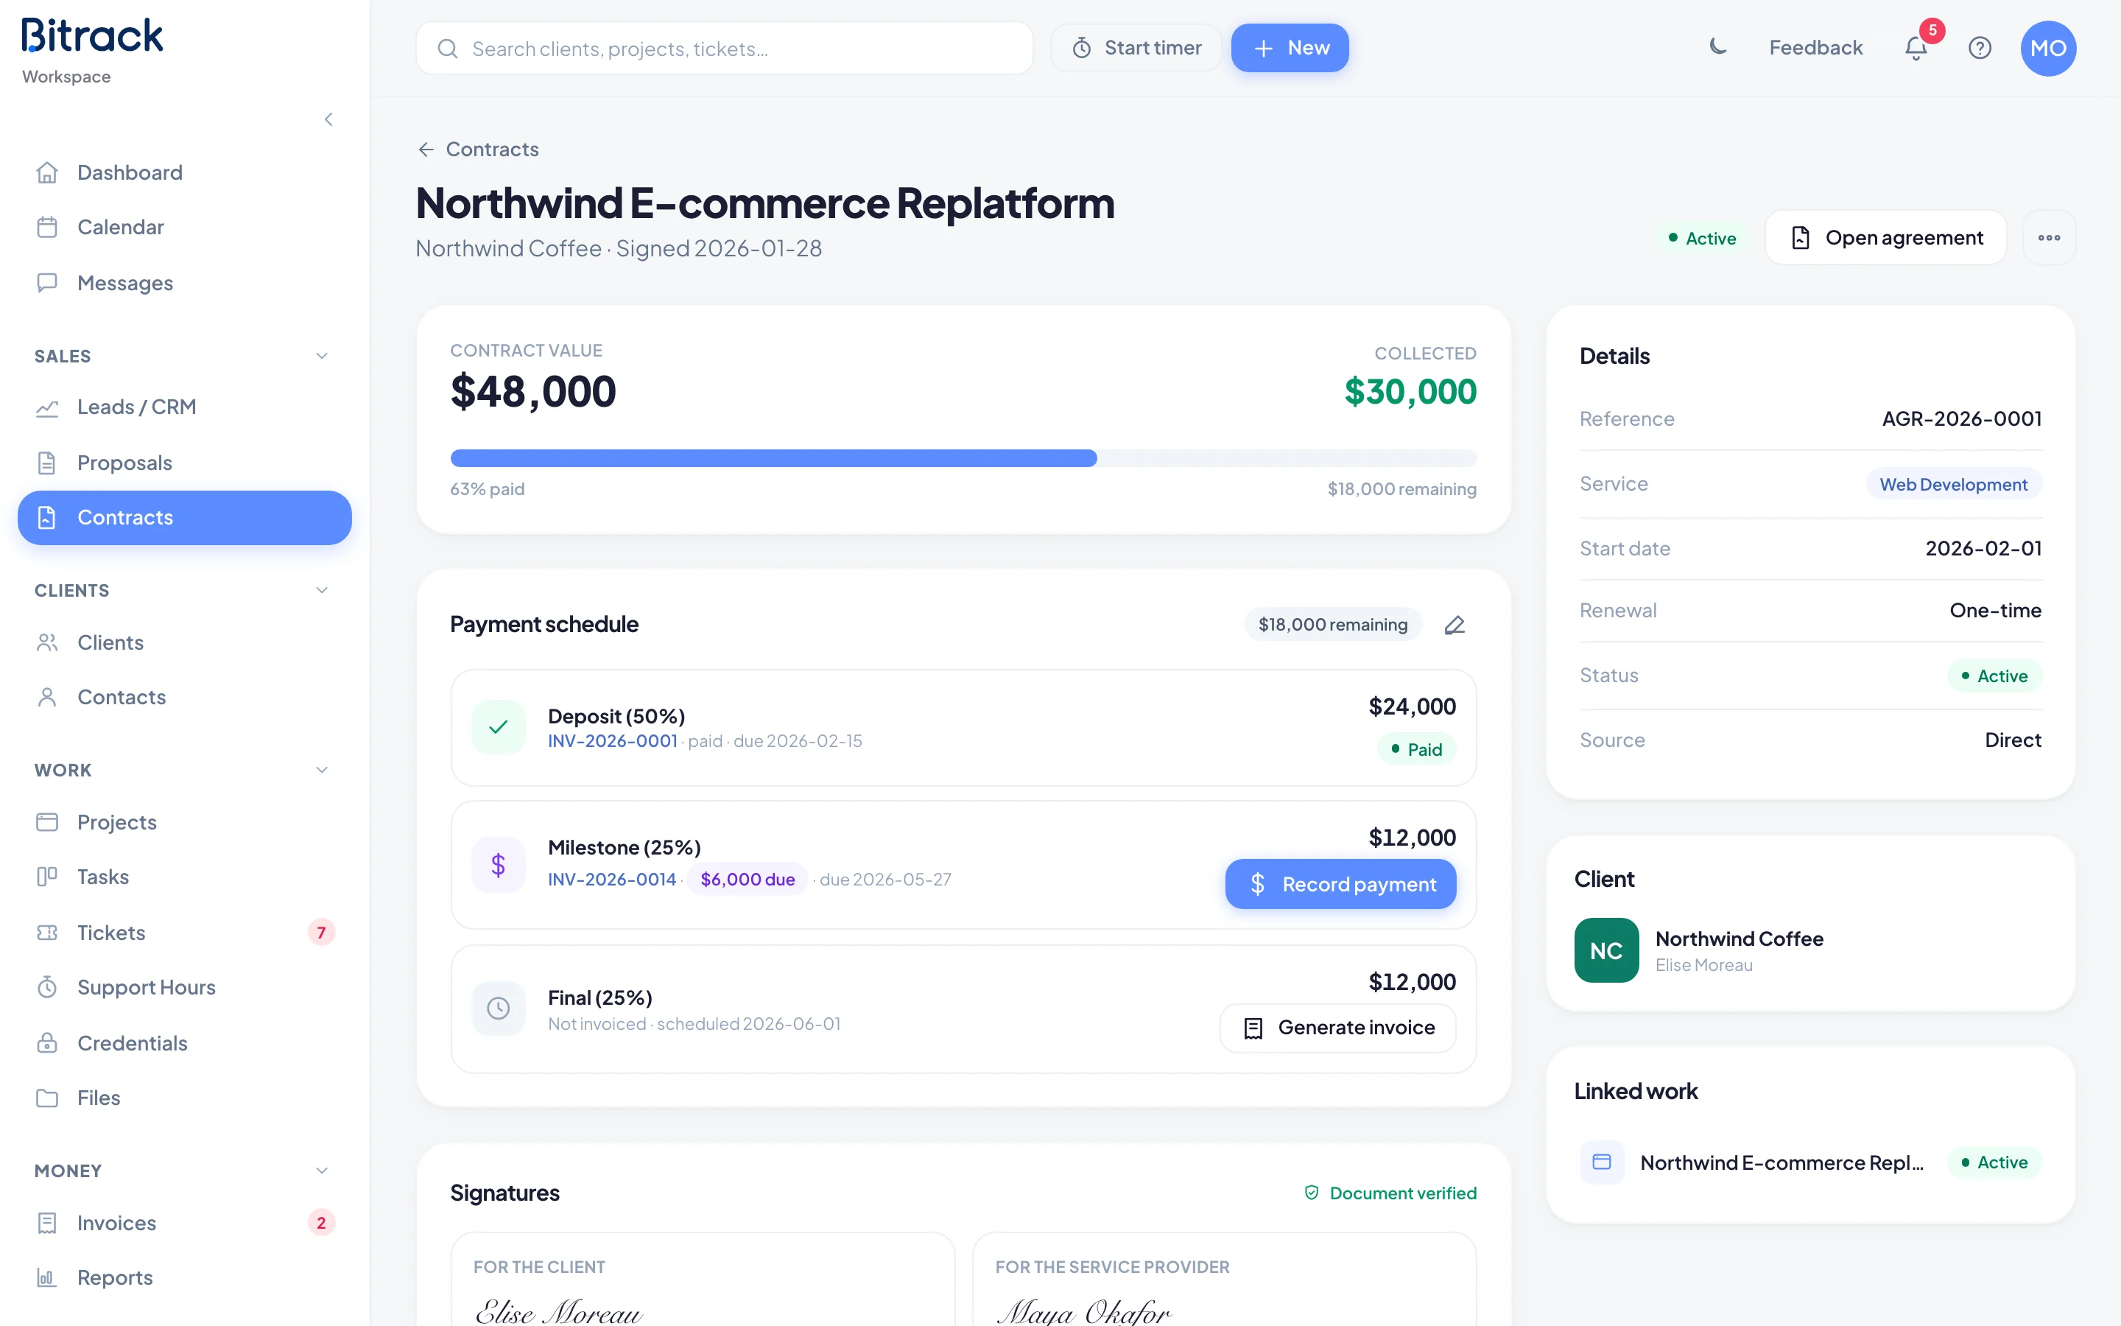
Task: Open the three-dots more actions menu
Action: 2049,238
